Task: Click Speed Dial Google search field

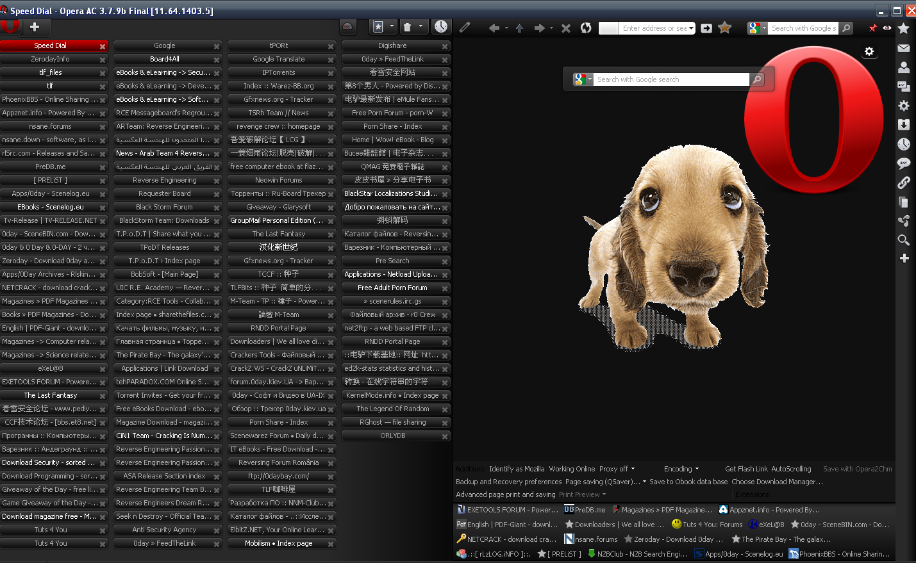Action: point(672,79)
